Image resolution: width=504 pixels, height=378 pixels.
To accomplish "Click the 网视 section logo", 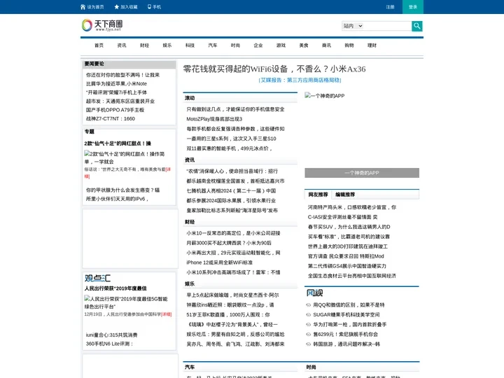I will [315, 293].
